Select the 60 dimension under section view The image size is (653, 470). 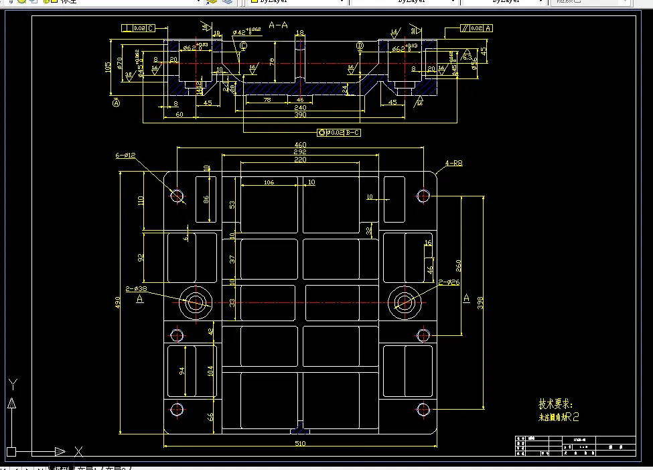(179, 114)
